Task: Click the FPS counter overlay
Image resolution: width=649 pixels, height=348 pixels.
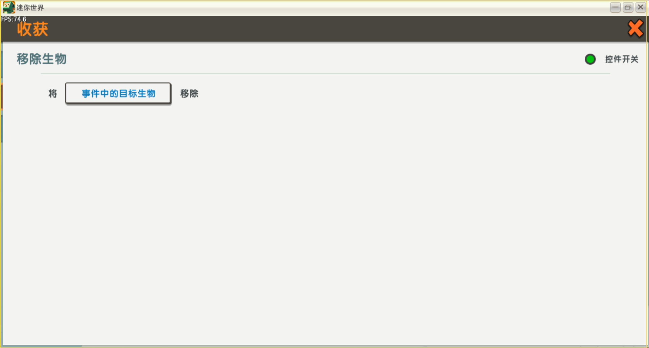Action: [x=14, y=19]
